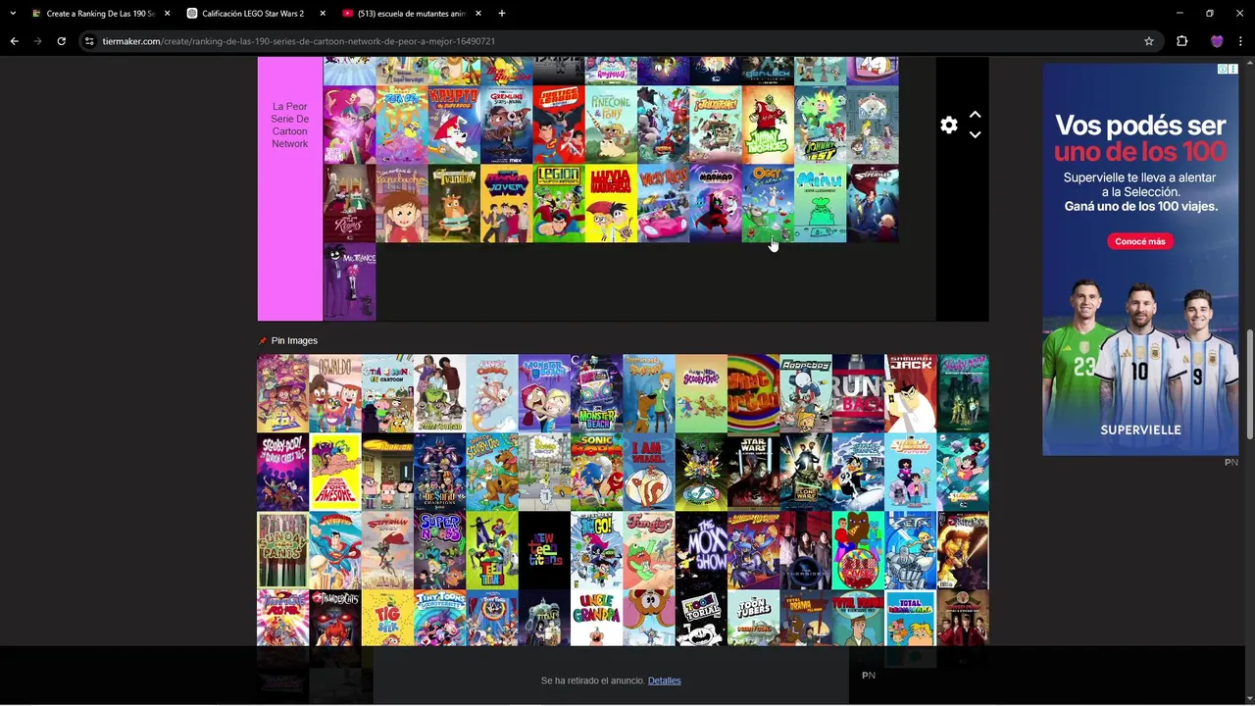The height and width of the screenshot is (706, 1255).
Task: Click the red pin icon beside Pin Images
Action: 262,341
